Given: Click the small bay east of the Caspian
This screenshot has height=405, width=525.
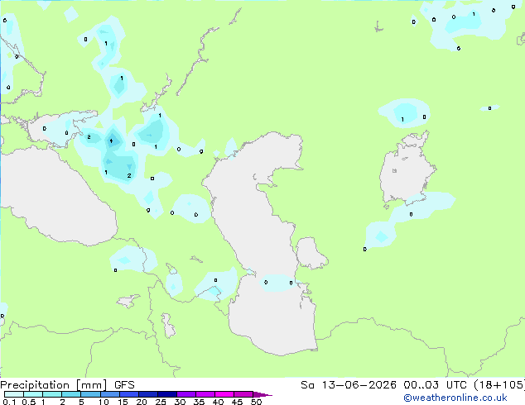Looking at the screenshot, I should (x=310, y=253).
